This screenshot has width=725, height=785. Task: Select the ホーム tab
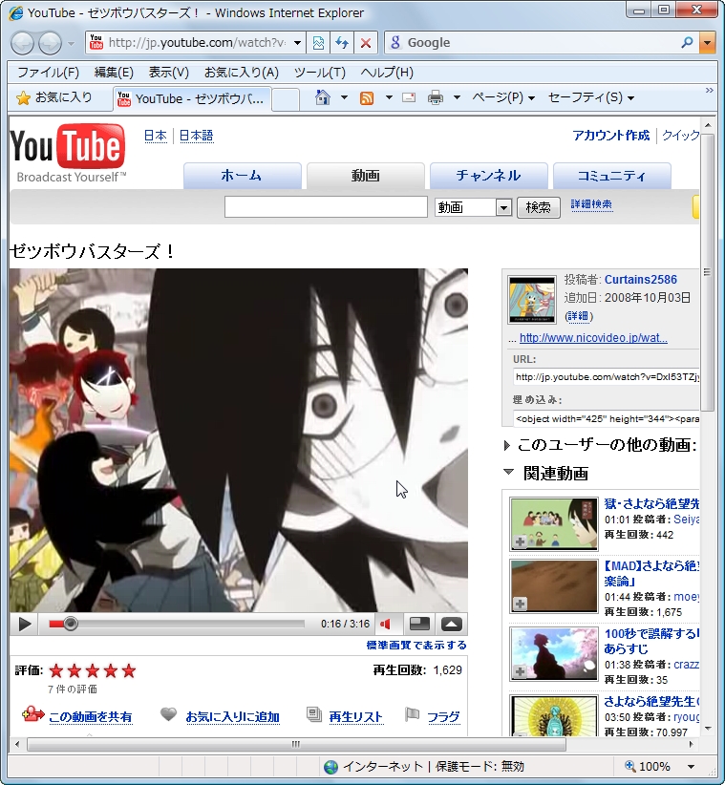coord(243,176)
